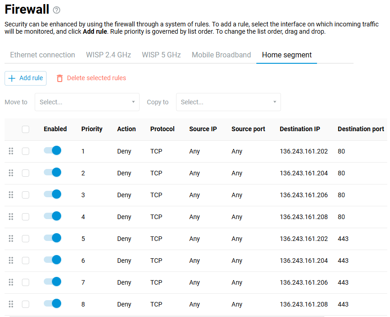This screenshot has width=390, height=317.
Task: Open the Move to dropdown
Action: point(87,102)
